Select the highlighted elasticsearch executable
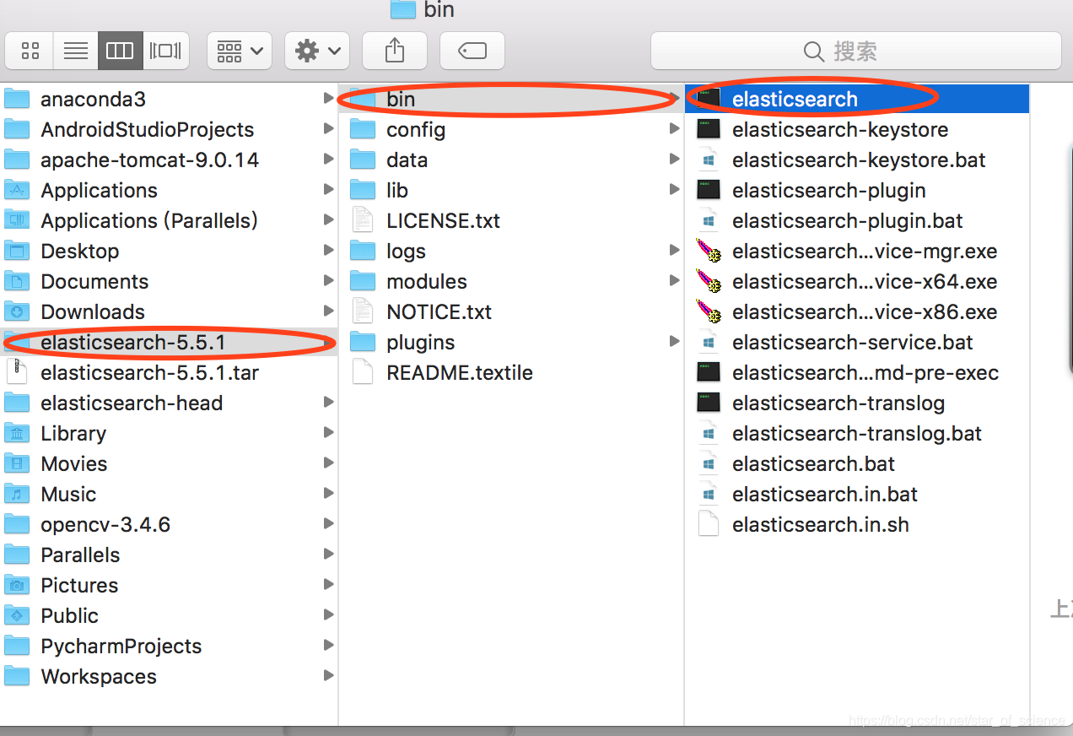 857,100
